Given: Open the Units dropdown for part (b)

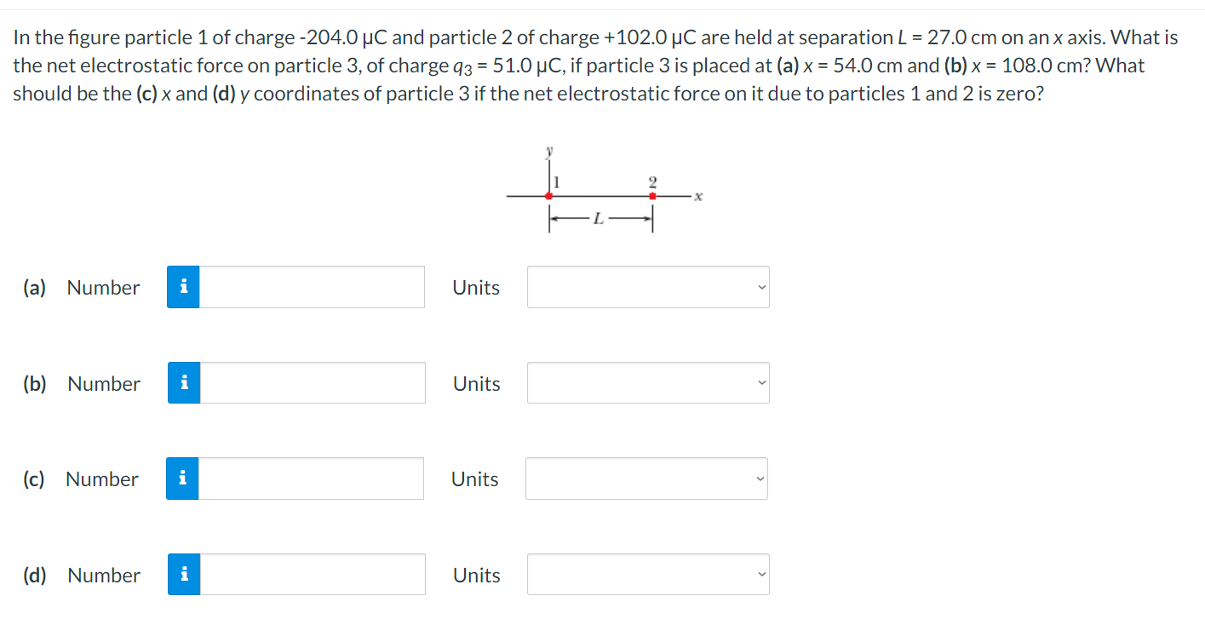Looking at the screenshot, I should pyautogui.click(x=647, y=383).
